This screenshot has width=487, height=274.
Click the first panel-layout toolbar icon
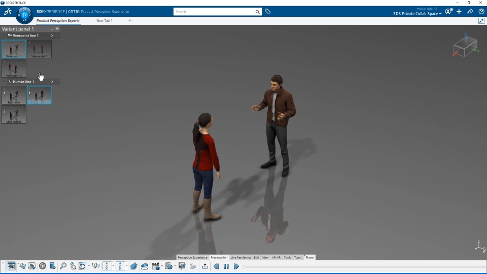(x=11, y=266)
